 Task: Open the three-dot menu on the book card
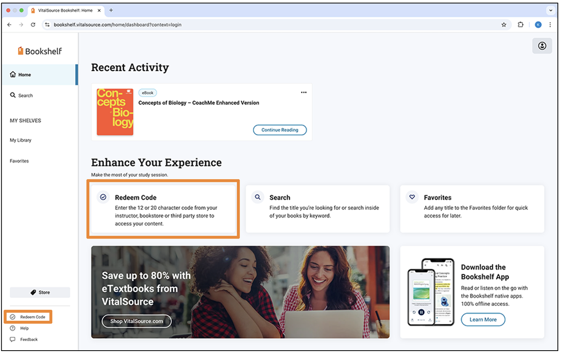[x=303, y=92]
